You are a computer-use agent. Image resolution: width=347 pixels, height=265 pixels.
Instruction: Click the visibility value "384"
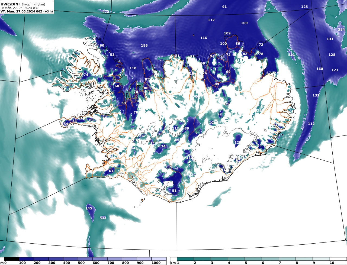click(341, 30)
